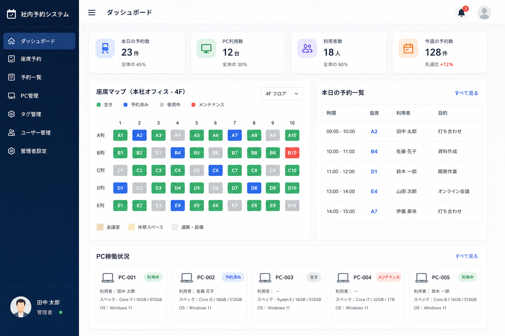Select reserved seat C6 on map

coord(216,170)
